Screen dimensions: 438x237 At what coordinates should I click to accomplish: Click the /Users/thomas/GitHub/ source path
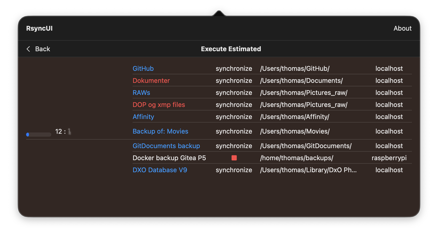click(295, 69)
